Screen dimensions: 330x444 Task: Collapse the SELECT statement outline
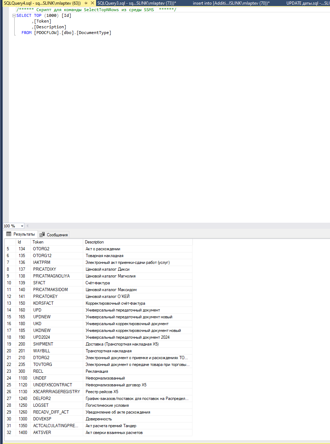14,15
